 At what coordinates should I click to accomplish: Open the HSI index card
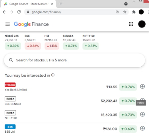tap(52, 42)
